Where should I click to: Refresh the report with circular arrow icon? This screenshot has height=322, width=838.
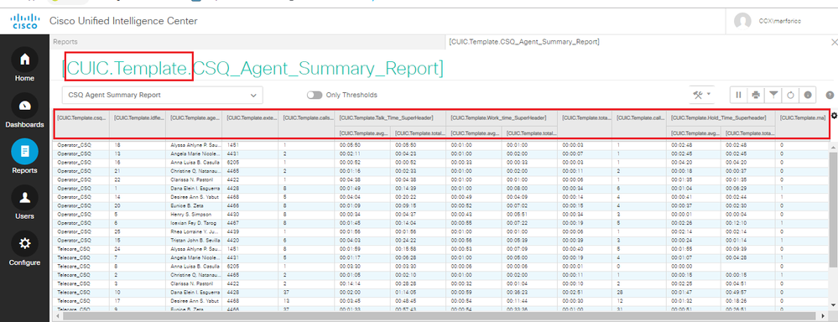coord(790,95)
